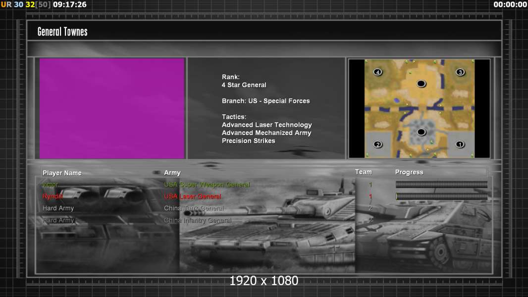Click the Hard Army name beside China Tank General
Image resolution: width=528 pixels, height=297 pixels.
58,208
